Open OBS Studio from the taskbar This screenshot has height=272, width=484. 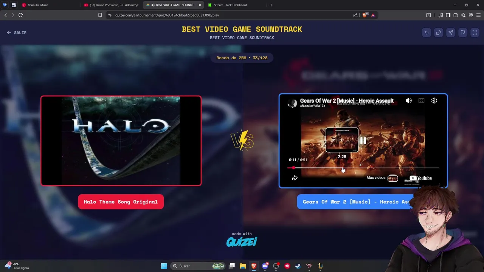click(276, 266)
